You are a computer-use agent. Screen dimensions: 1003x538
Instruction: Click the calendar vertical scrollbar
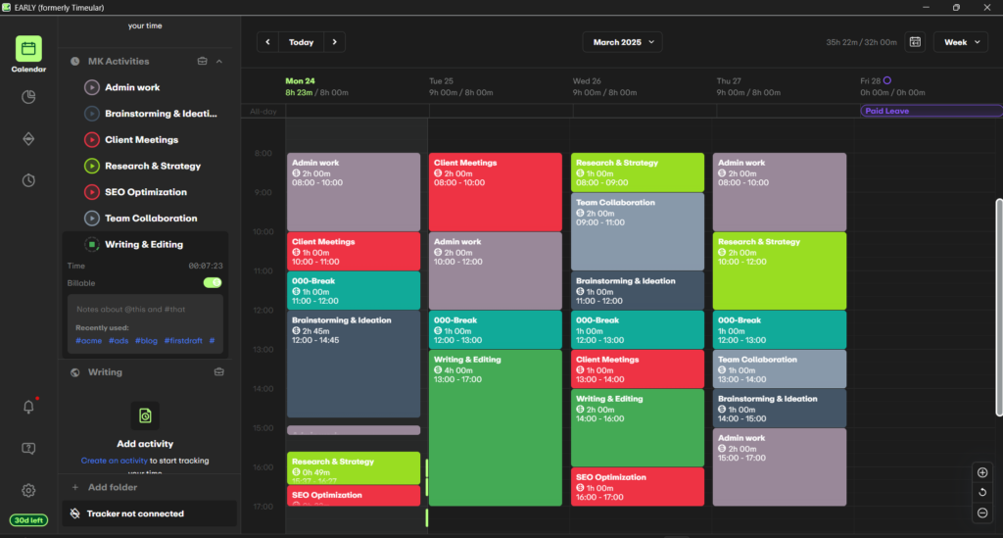(x=998, y=308)
